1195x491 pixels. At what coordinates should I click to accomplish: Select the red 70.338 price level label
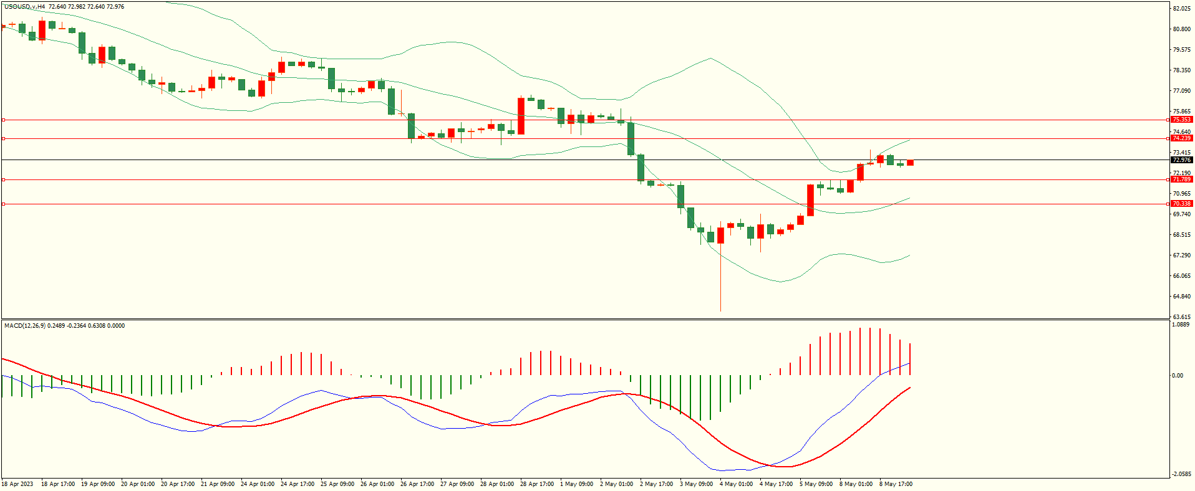point(1181,204)
